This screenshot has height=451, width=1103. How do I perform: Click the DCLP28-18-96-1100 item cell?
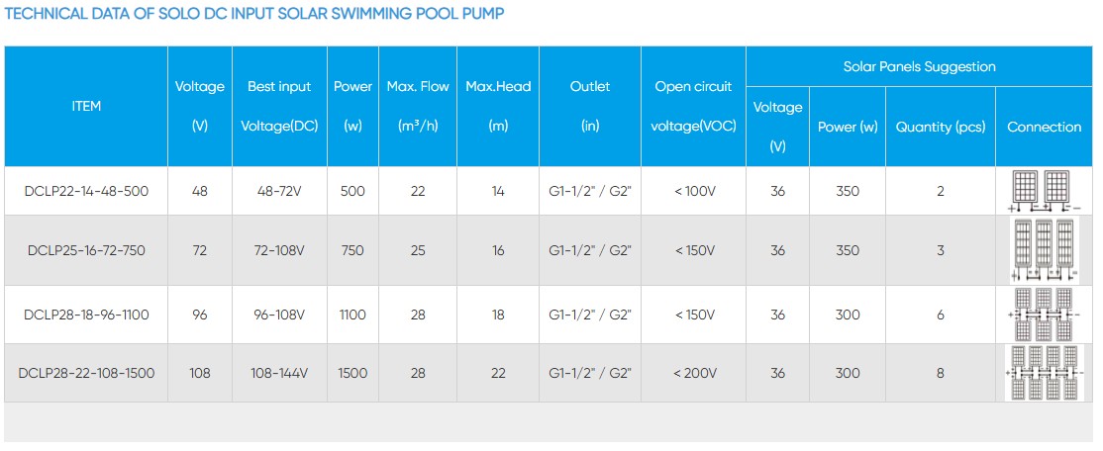(86, 315)
